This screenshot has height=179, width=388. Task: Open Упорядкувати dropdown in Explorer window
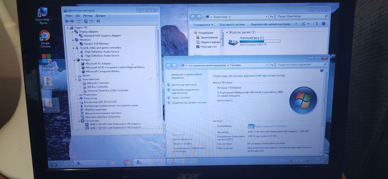pyautogui.click(x=203, y=24)
